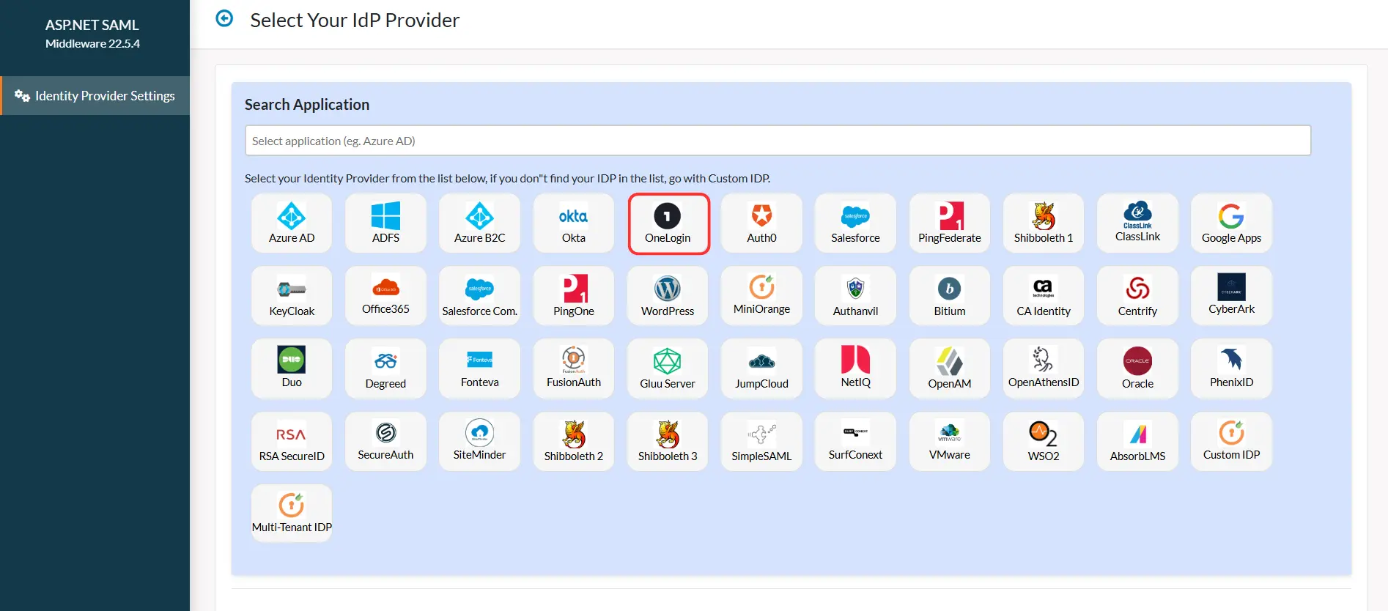This screenshot has width=1388, height=611.
Task: Click the OneLogin provider tile
Action: pyautogui.click(x=668, y=223)
